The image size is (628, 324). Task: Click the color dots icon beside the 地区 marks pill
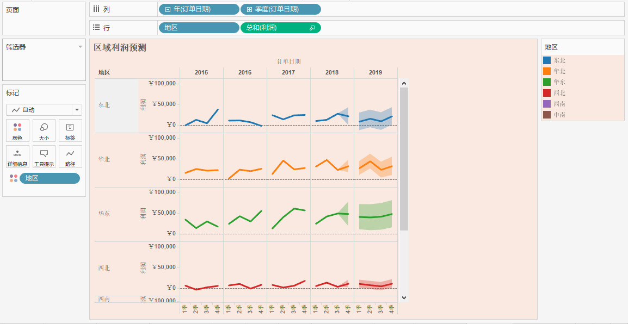coord(14,178)
